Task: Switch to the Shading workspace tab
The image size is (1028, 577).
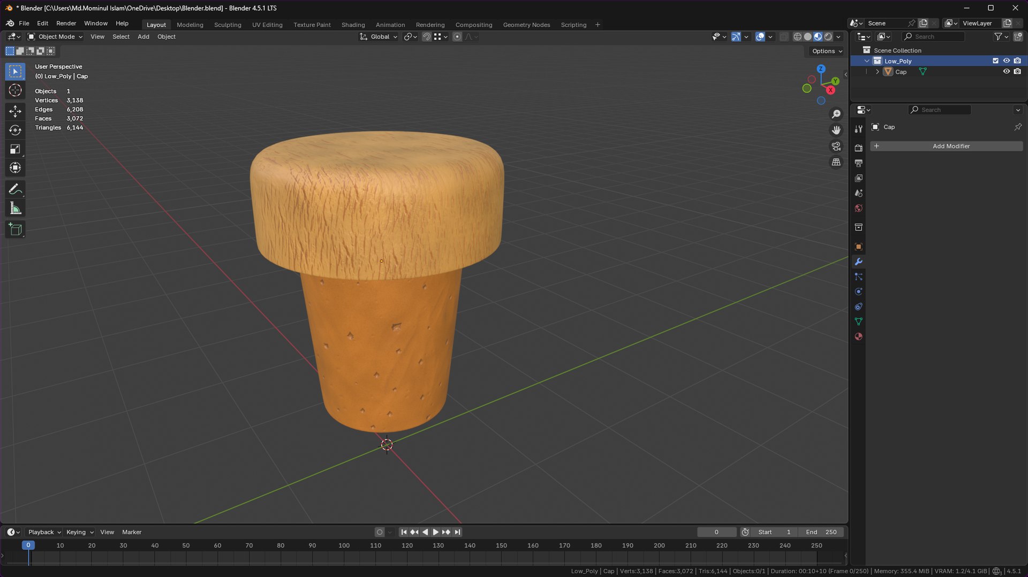Action: point(353,25)
